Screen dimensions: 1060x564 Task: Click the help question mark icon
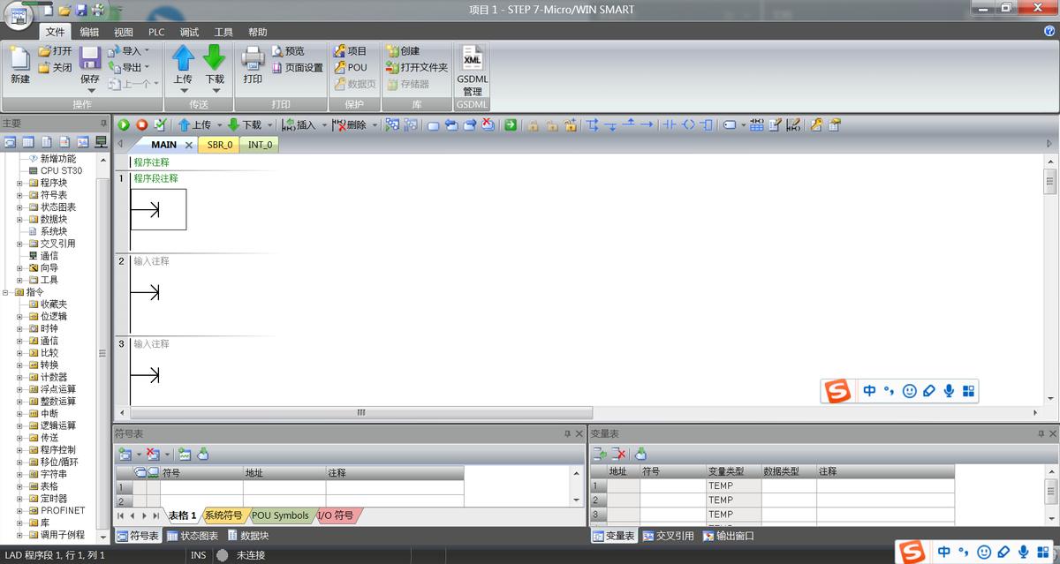(x=1049, y=31)
